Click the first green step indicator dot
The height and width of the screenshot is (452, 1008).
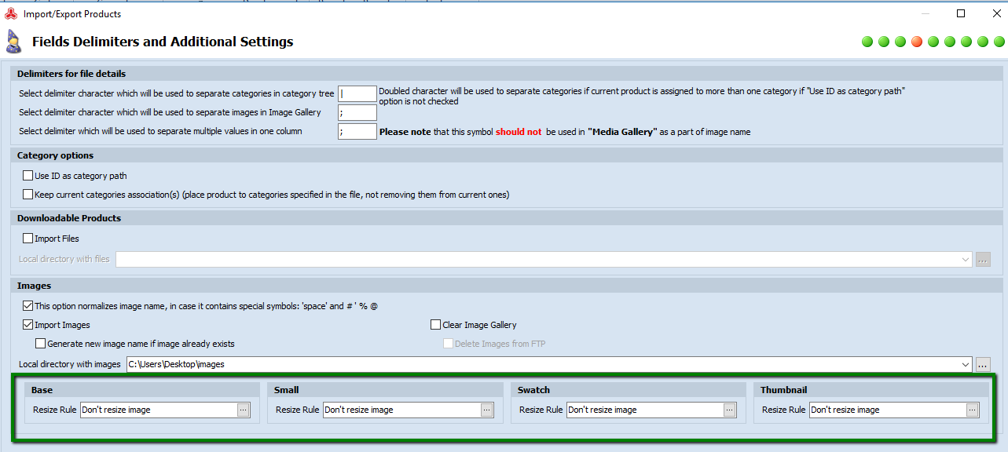pos(867,42)
